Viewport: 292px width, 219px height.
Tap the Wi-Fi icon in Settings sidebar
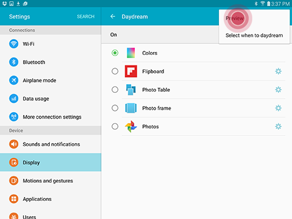point(13,44)
